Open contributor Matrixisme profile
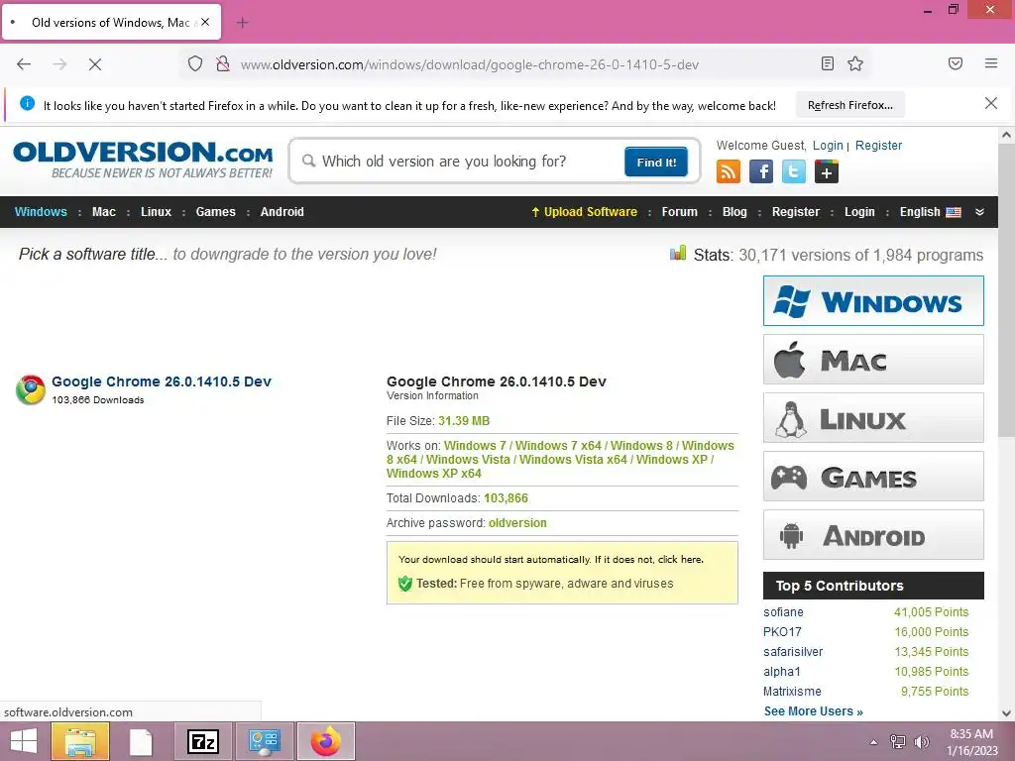The height and width of the screenshot is (761, 1015). [x=792, y=691]
